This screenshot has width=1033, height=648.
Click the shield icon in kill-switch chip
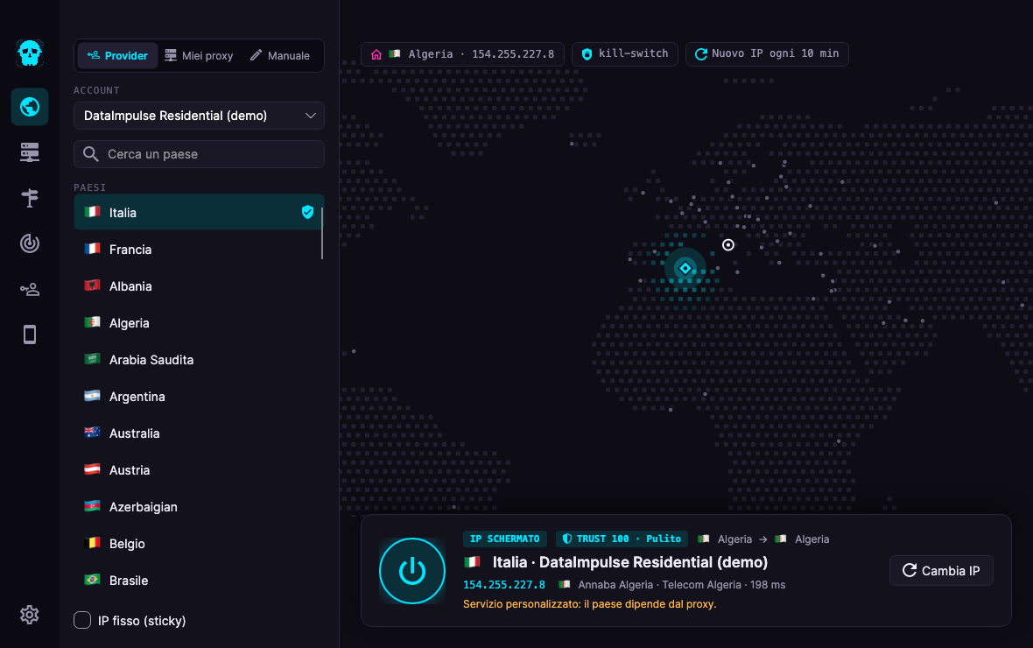point(587,54)
